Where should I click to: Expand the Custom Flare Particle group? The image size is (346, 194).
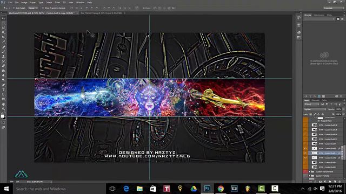coord(310,171)
